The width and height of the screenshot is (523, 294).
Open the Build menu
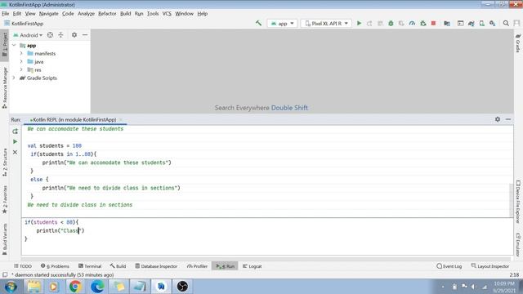(x=125, y=14)
